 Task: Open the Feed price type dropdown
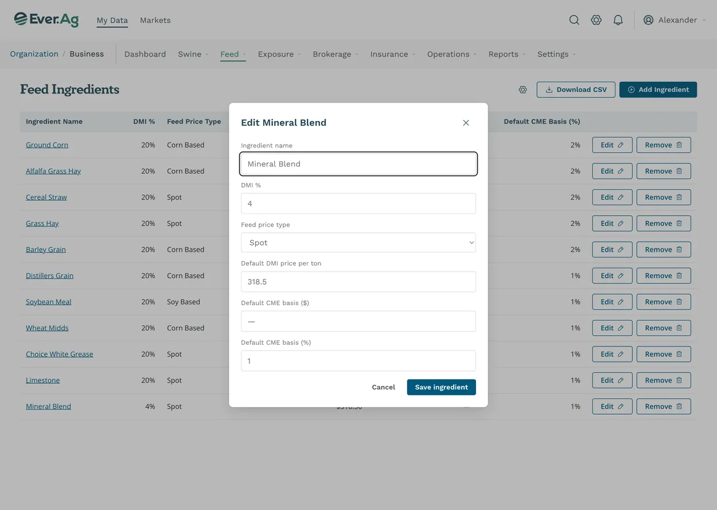pos(358,243)
